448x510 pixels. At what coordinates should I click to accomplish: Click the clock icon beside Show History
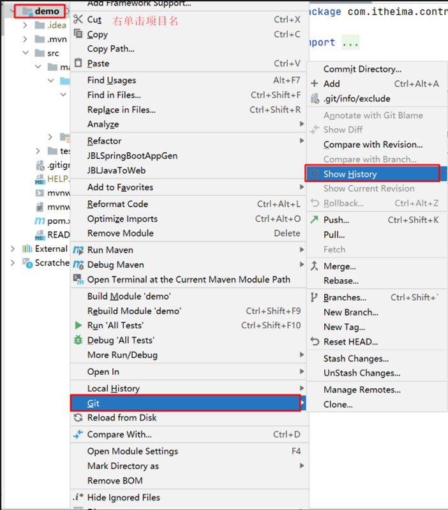click(314, 173)
